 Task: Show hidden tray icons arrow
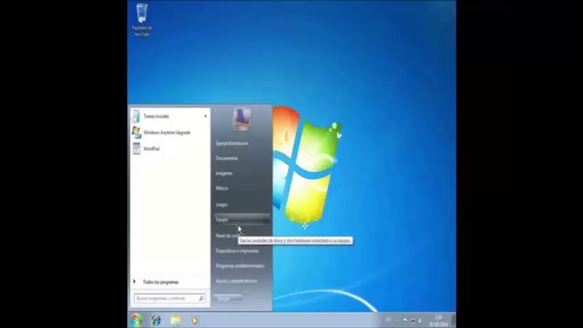point(397,320)
